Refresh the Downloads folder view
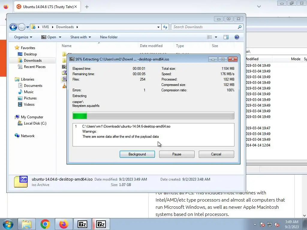307x230 pixels. tap(165, 27)
